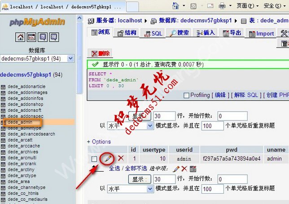Image resolution: width=289 pixels, height=204 pixels.
Task: Click table icon beside dede_co_htmls
Action: coord(3,194)
